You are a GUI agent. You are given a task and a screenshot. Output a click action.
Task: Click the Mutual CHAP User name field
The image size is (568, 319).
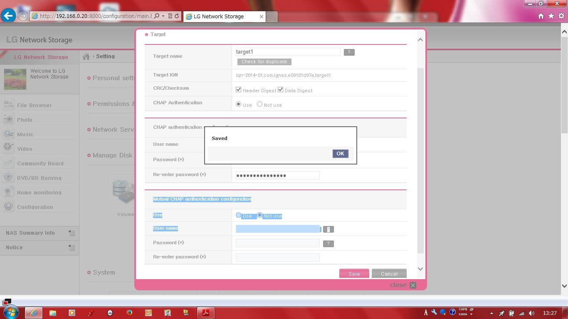pos(277,229)
